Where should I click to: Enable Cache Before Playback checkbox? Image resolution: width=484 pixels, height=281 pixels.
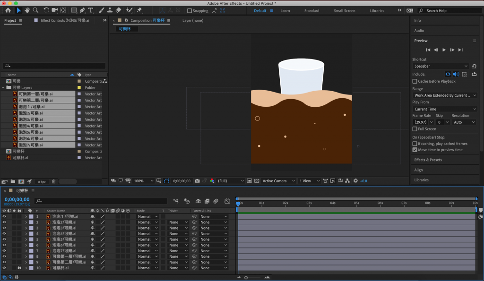click(x=415, y=81)
